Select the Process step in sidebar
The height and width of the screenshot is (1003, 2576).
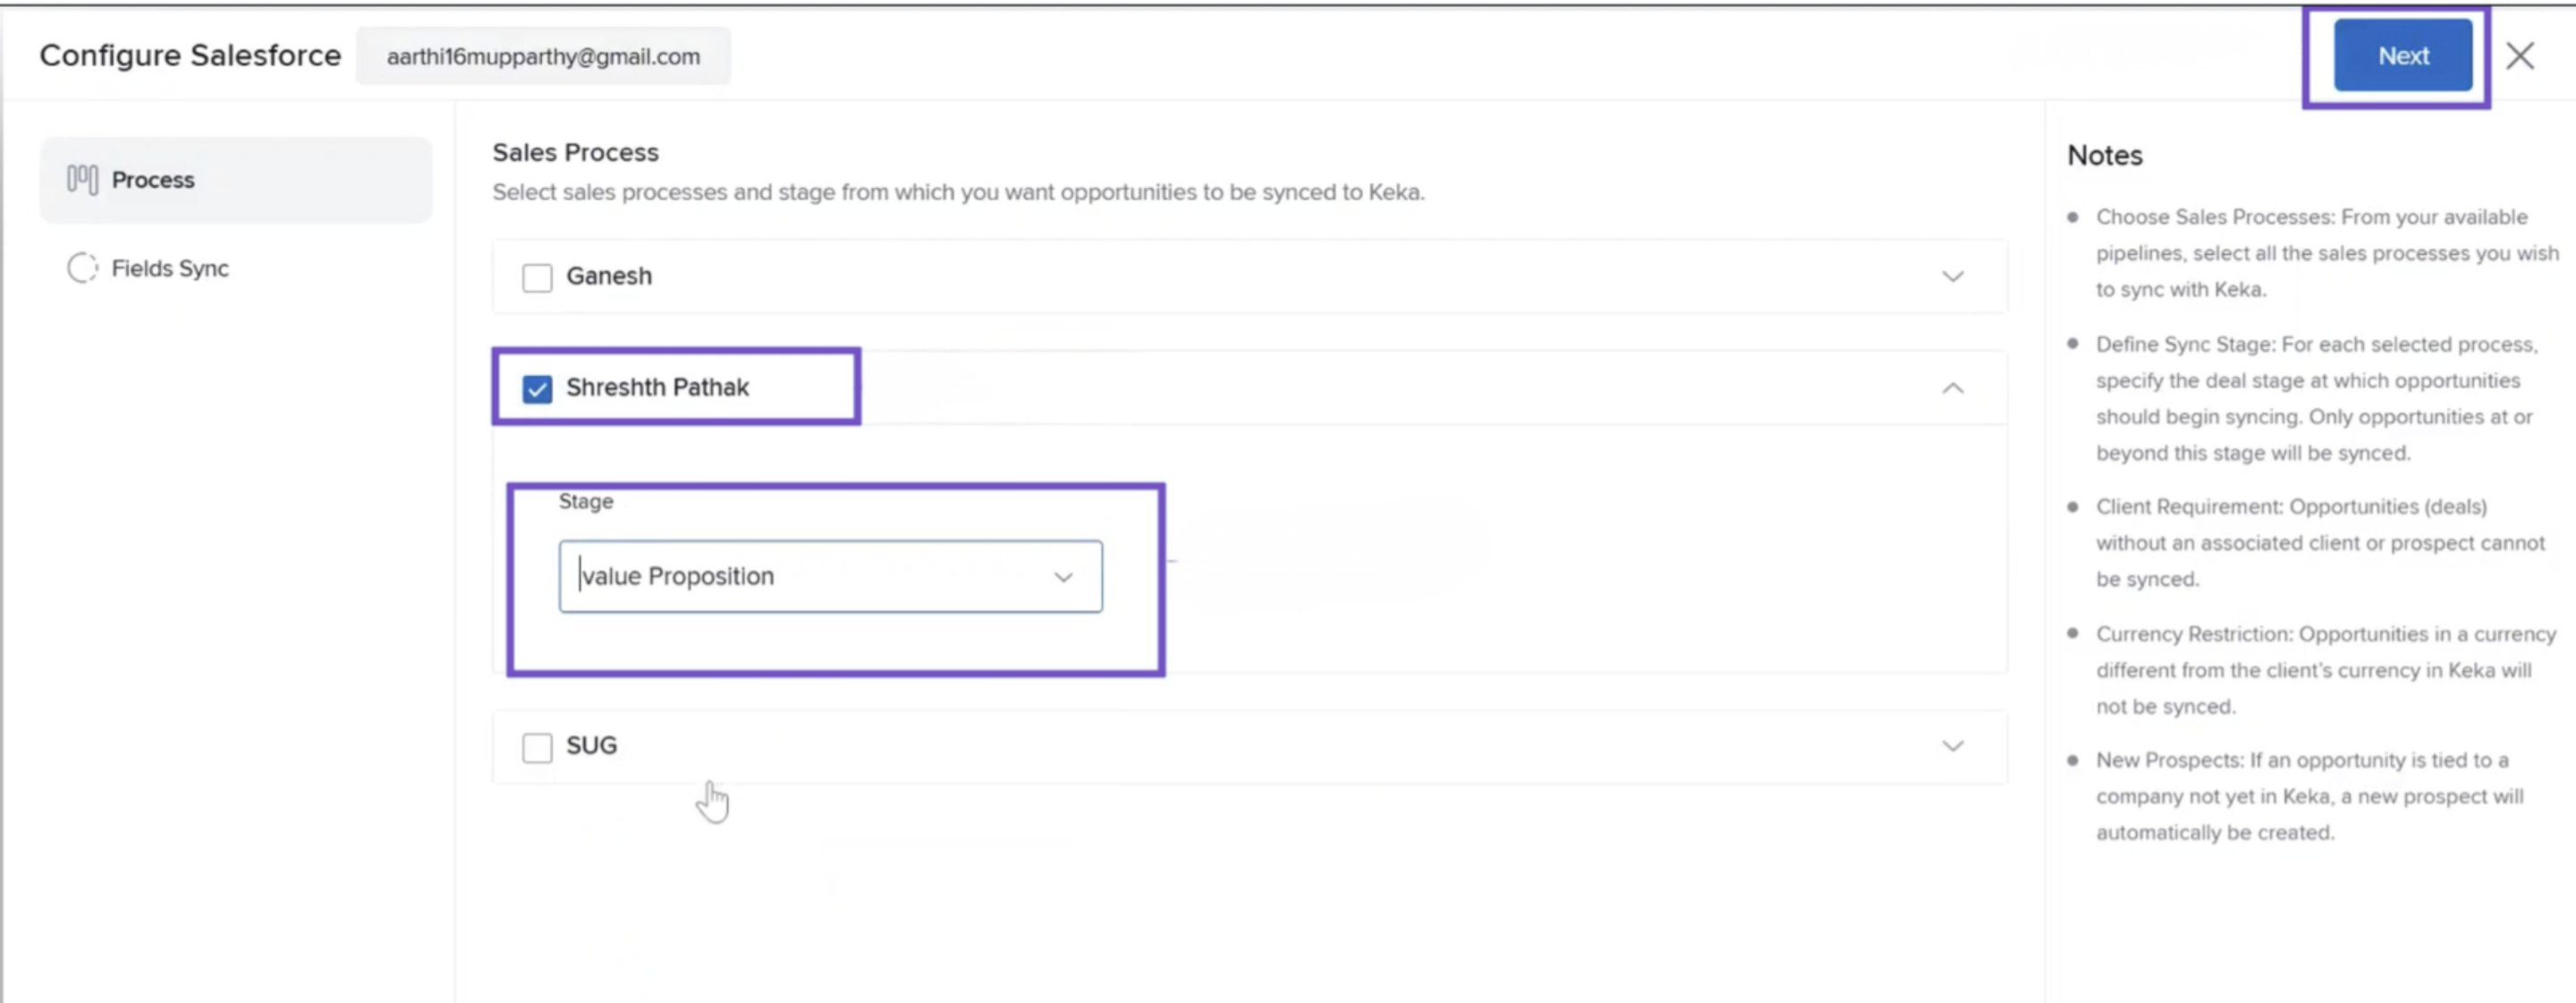click(x=153, y=180)
